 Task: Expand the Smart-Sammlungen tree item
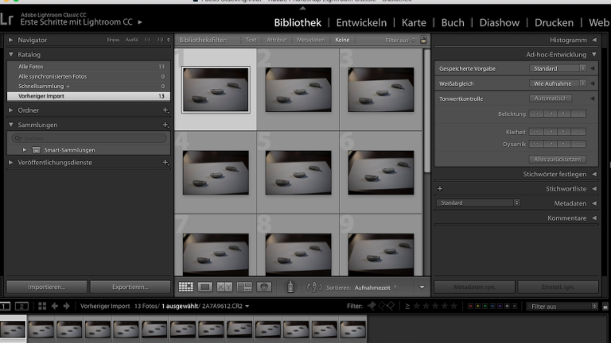click(x=25, y=150)
